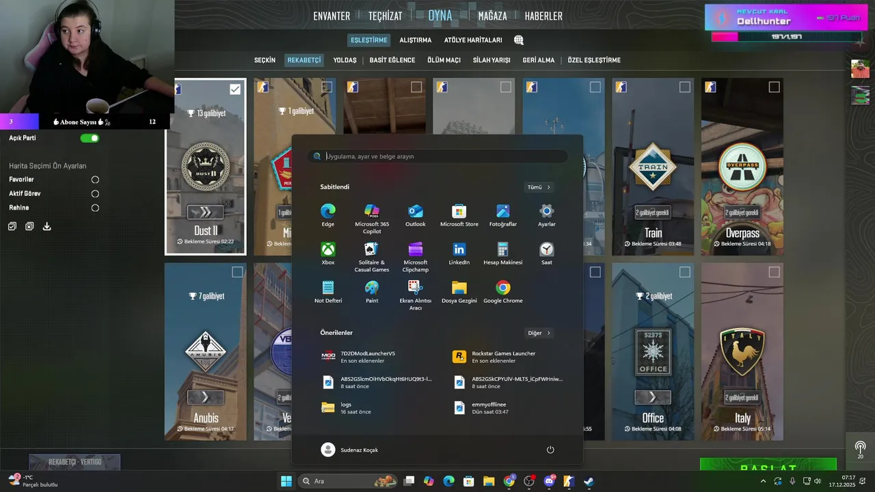875x492 pixels.
Task: Open Dosya Gezgini in Start menu
Action: [x=459, y=292]
